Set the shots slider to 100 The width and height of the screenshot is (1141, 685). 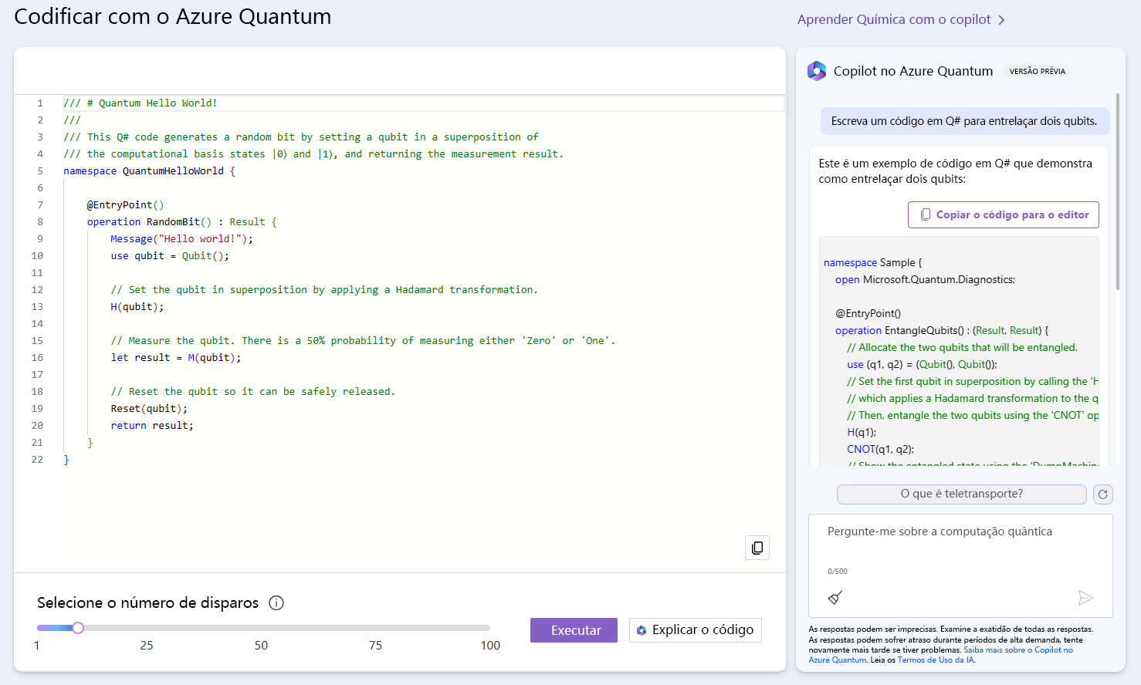click(x=489, y=628)
